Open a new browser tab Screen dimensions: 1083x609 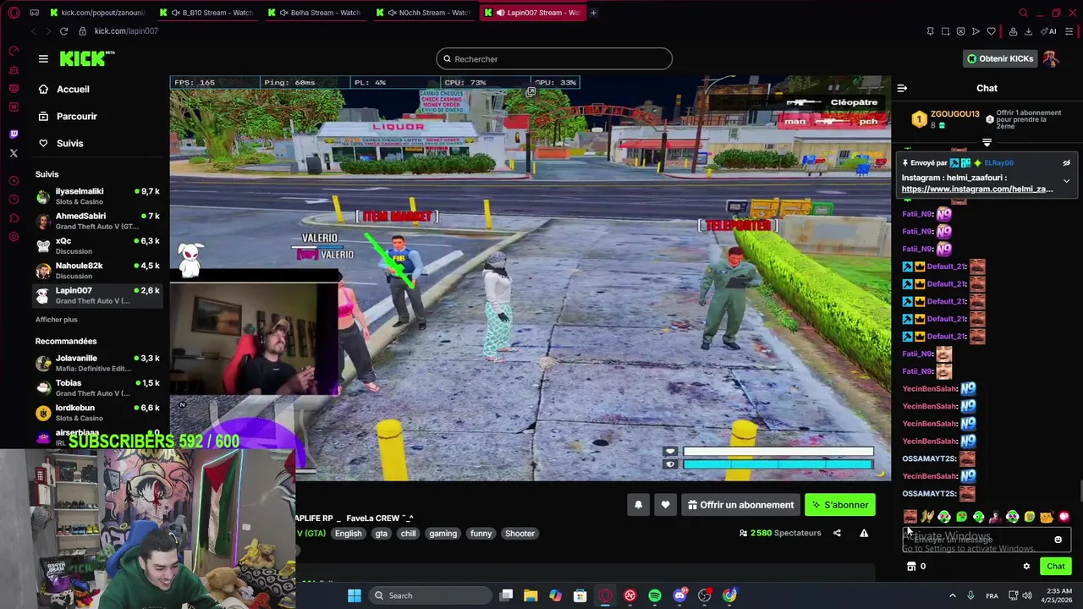click(593, 13)
